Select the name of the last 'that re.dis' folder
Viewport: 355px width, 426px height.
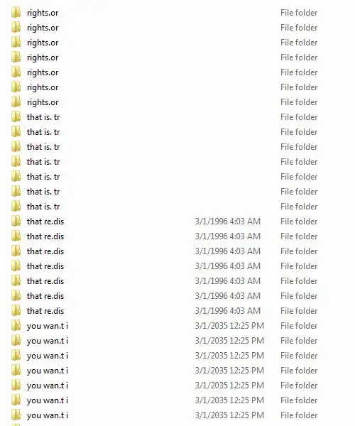[45, 311]
